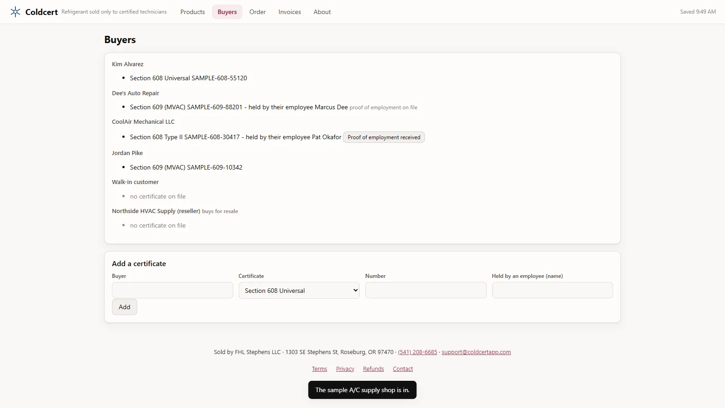Image resolution: width=725 pixels, height=408 pixels.
Task: Open the About page tab
Action: click(x=322, y=12)
